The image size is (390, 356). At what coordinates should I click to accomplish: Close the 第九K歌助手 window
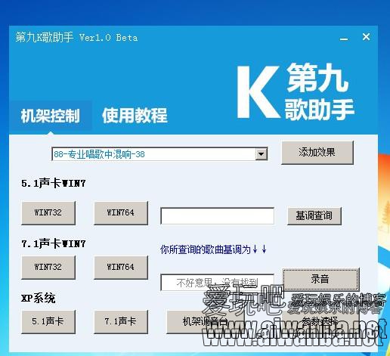[x=366, y=37]
